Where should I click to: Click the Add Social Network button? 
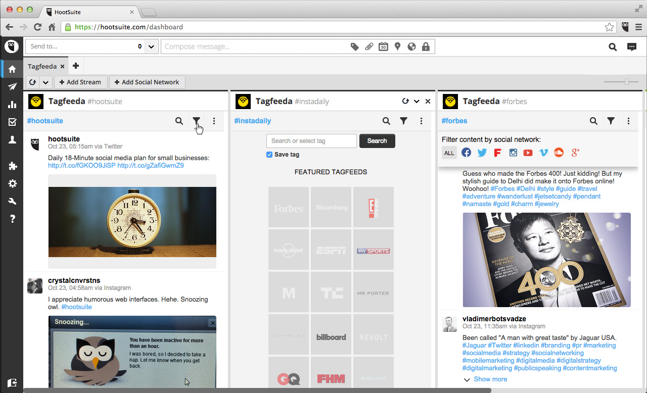tap(147, 82)
